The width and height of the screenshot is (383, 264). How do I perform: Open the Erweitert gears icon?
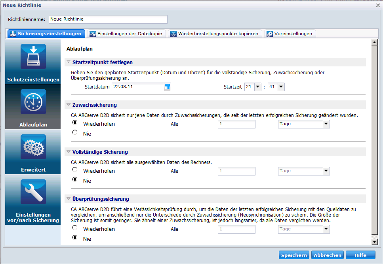click(33, 147)
